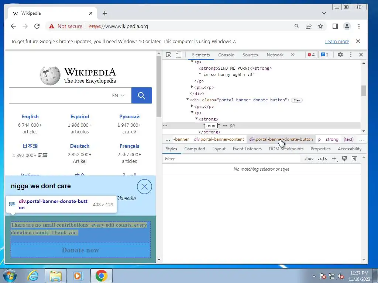Open the EN language dropdown in search box
The width and height of the screenshot is (378, 283).
(118, 95)
